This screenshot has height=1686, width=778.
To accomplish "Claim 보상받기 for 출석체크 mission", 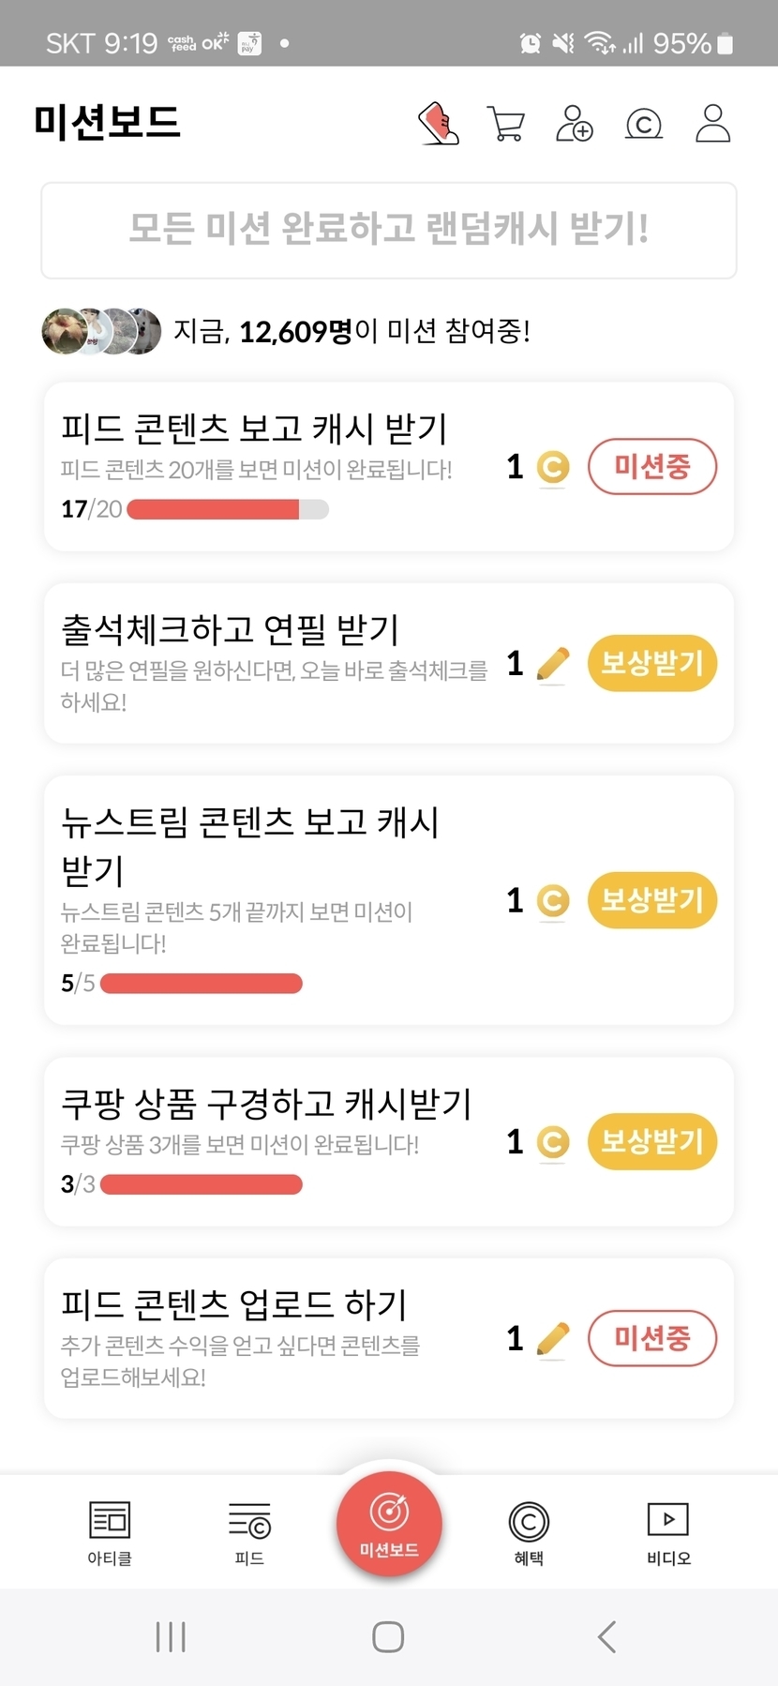I will pos(651,663).
